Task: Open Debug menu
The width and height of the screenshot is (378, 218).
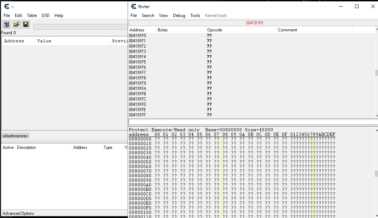Action: pos(179,16)
